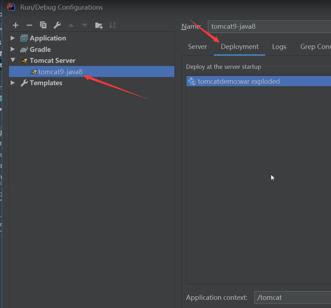Click the Gradle elephant icon
331x308 pixels.
click(x=24, y=50)
